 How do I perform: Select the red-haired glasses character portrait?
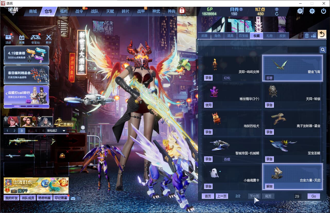point(12,122)
